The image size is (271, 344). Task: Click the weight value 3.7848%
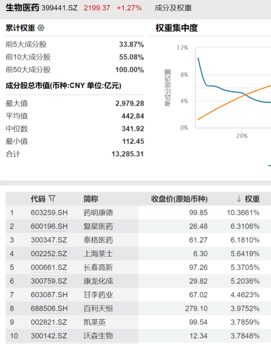pos(245,336)
